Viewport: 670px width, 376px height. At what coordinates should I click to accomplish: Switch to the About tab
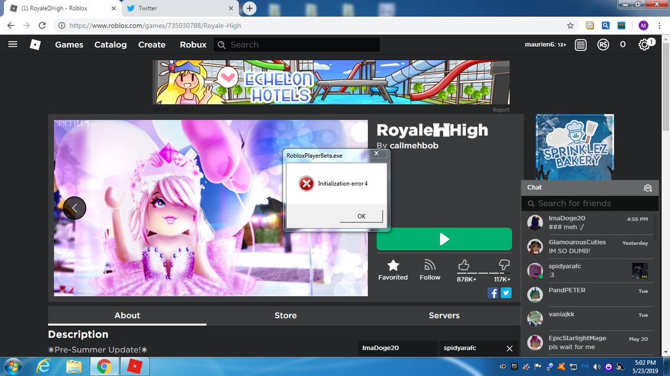click(x=127, y=315)
